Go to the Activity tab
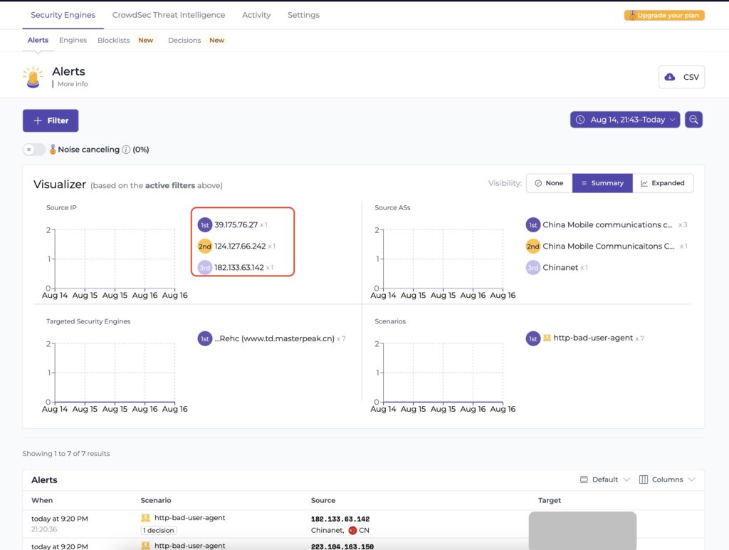 click(256, 15)
